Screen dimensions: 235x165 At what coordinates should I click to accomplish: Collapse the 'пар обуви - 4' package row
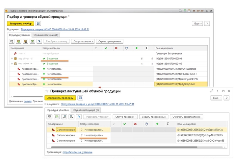(12, 64)
